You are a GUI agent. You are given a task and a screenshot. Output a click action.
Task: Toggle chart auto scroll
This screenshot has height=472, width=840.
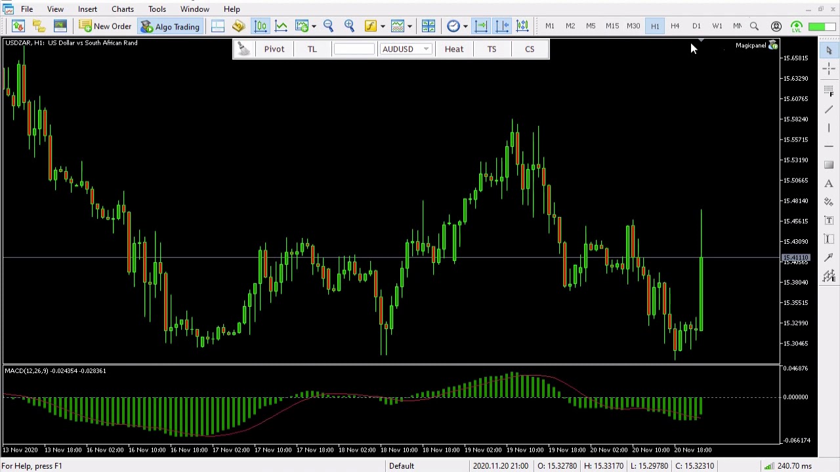click(481, 26)
